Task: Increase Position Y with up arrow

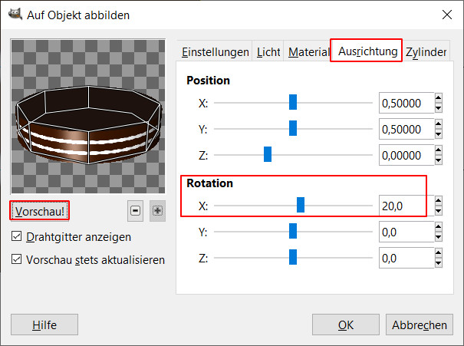Action: 439,124
